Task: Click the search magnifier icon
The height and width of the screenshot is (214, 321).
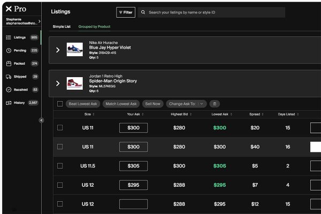Action: point(143,12)
